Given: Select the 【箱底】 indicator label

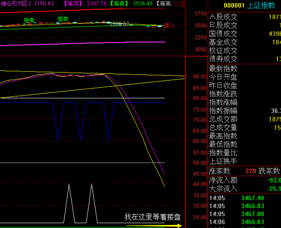Looking at the screenshot, I should click(119, 4).
